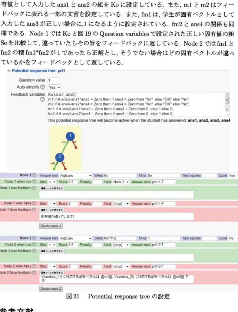Open Node 2 when true Mod + dropdown
This screenshot has height=312, width=238.
52,245
